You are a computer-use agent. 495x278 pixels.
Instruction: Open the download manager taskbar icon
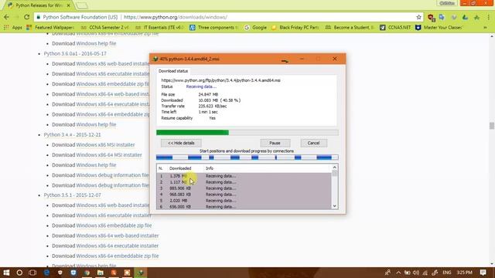pos(141,273)
